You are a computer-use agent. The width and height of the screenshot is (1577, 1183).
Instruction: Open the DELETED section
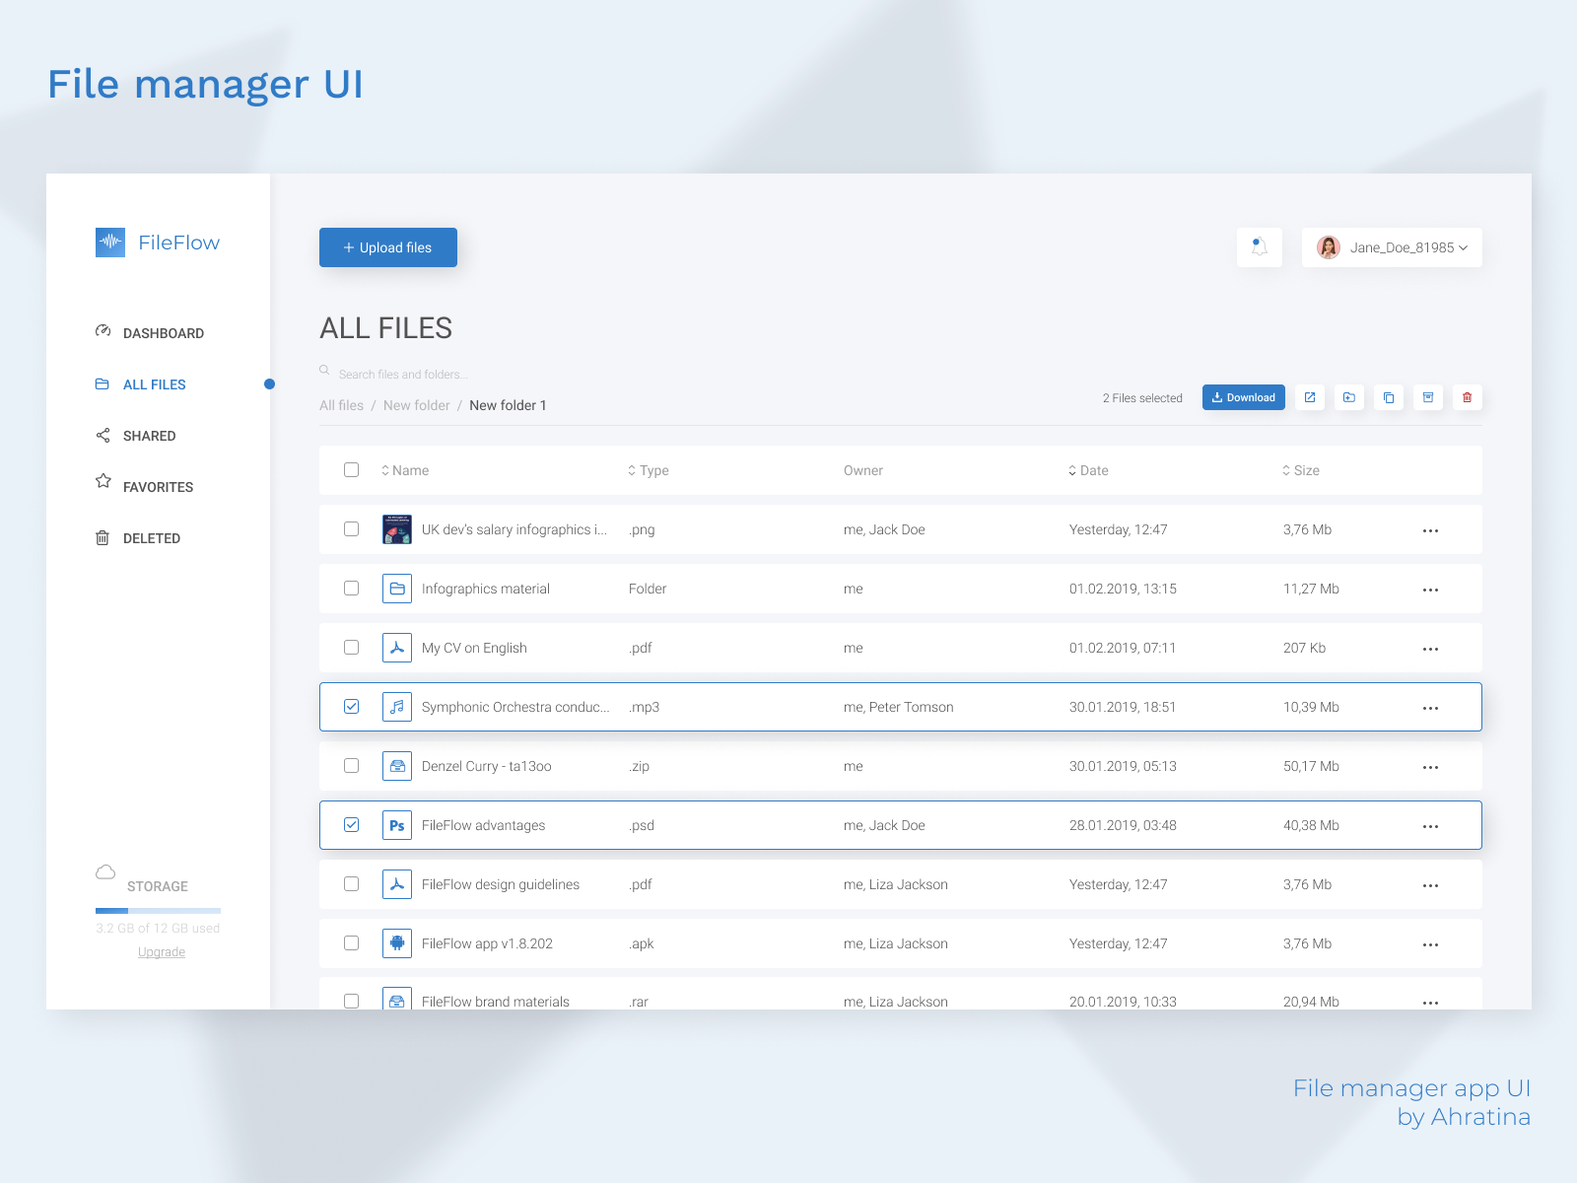pyautogui.click(x=152, y=537)
